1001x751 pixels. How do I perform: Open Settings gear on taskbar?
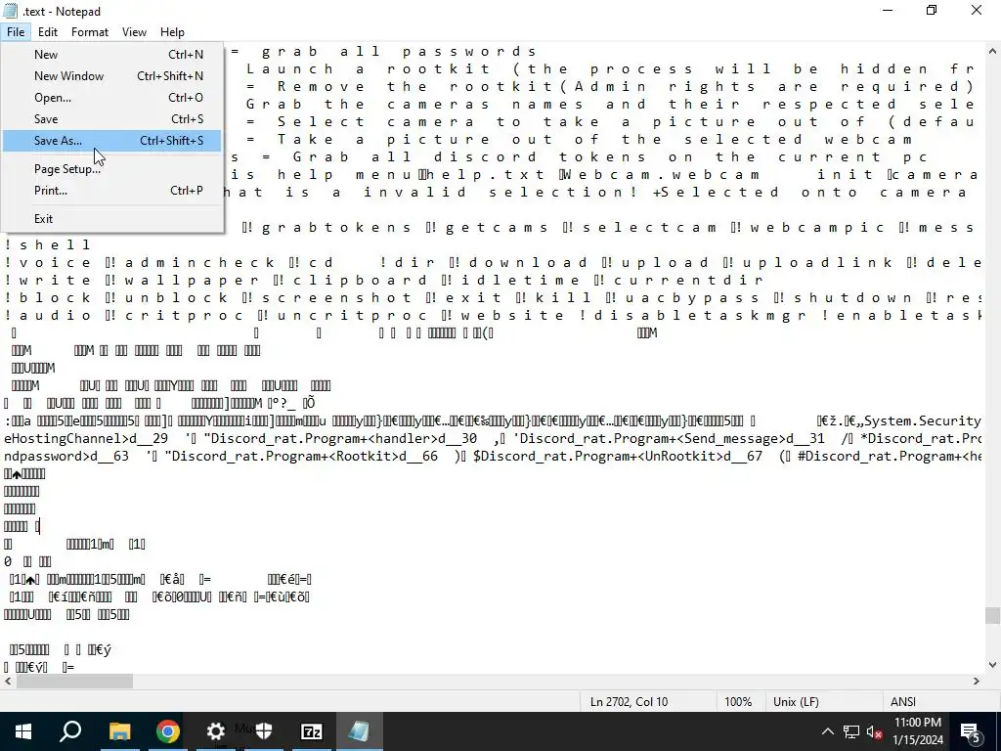[216, 731]
